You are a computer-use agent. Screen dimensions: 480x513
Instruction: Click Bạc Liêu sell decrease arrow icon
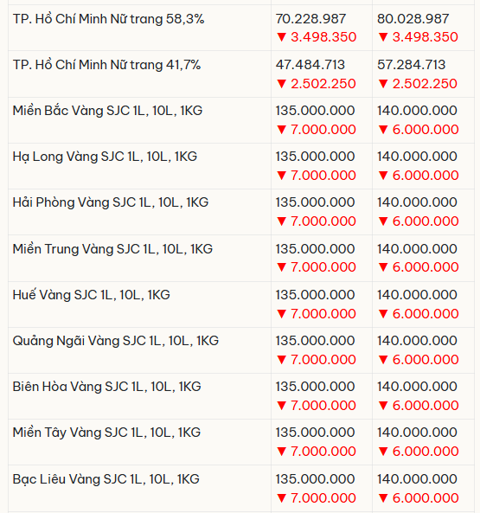(383, 498)
